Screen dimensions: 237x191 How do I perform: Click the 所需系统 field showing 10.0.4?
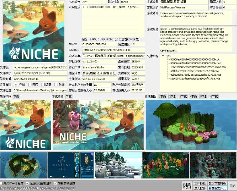pos(138,78)
